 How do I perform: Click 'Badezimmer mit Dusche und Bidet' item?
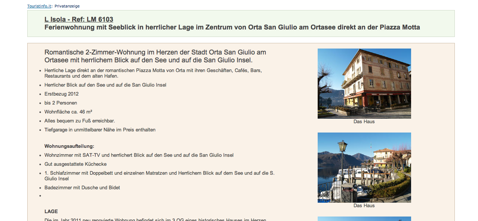pos(82,188)
